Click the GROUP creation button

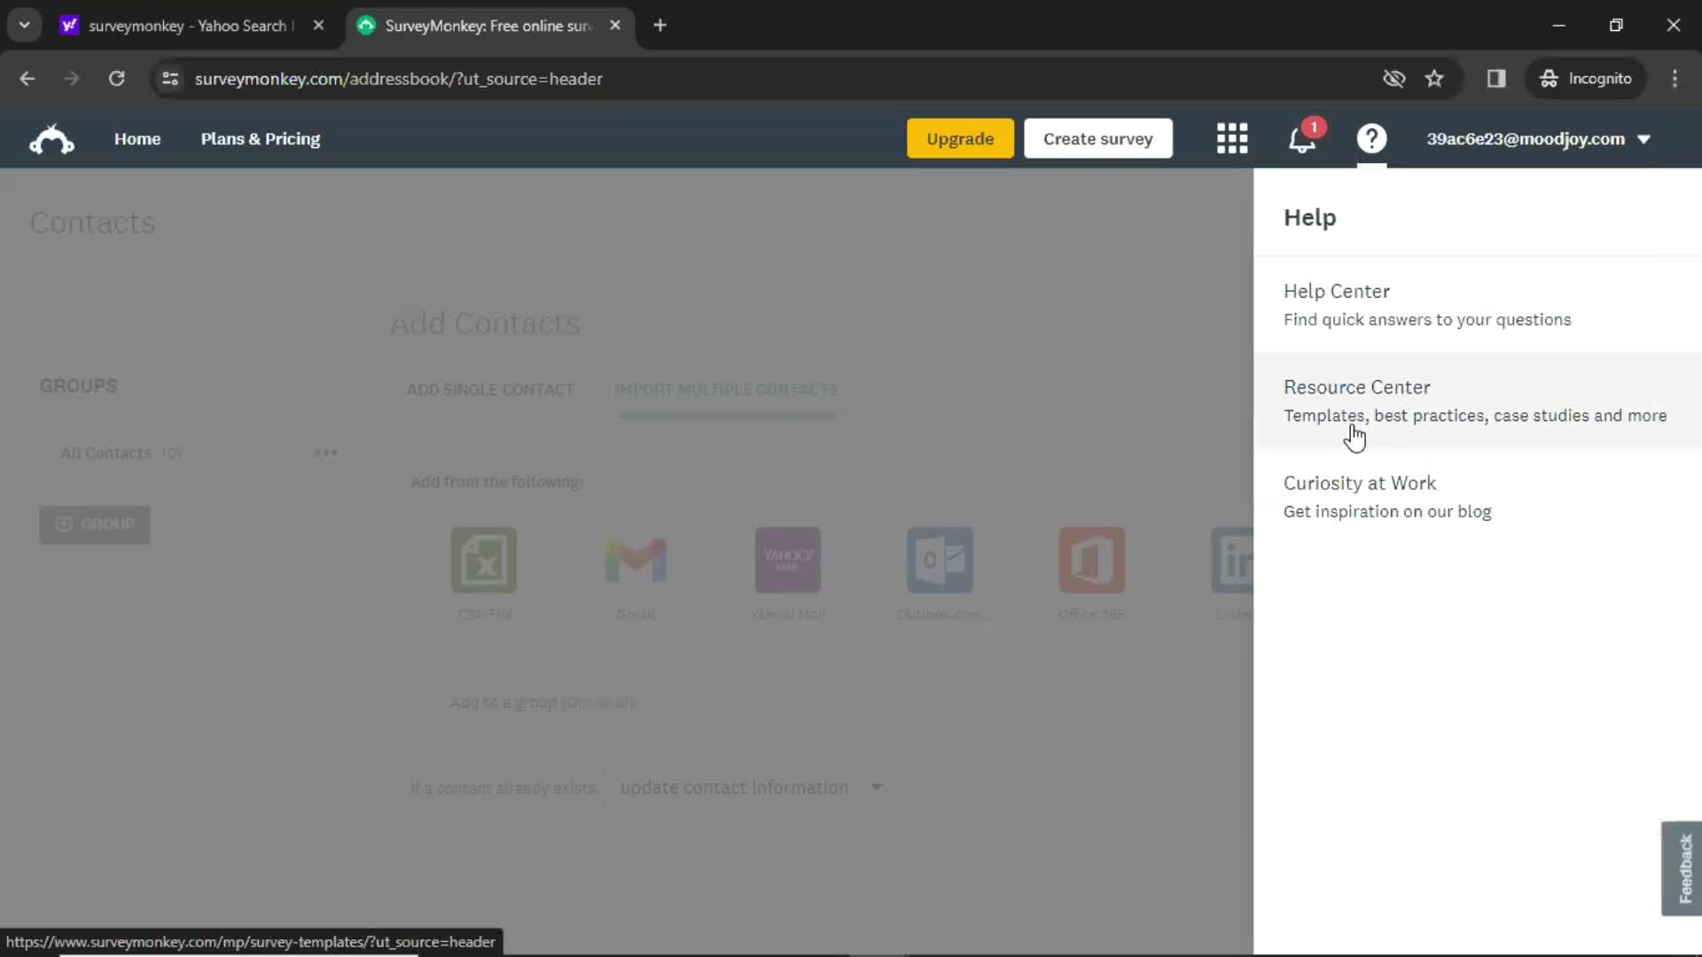click(93, 524)
